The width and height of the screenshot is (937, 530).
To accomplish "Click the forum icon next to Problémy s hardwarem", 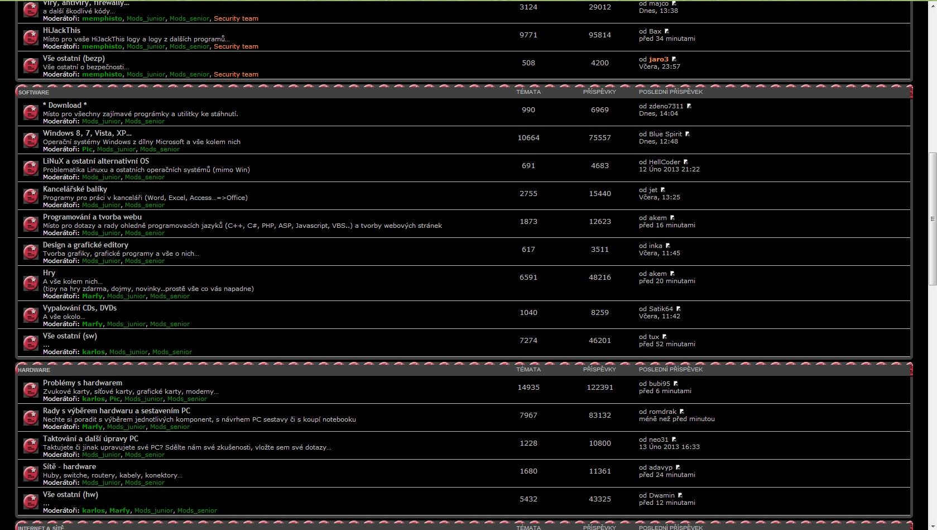I will 30,390.
